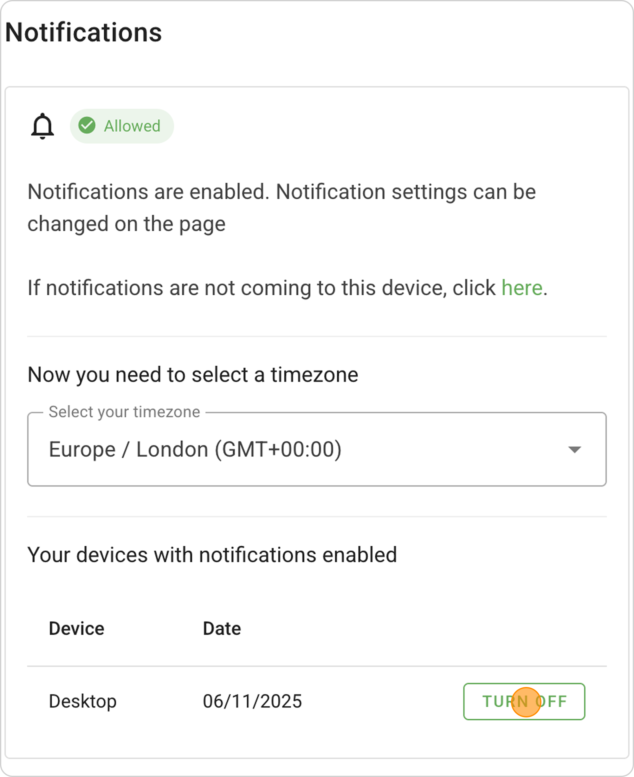Click the green checkmark icon in the Allowed badge
Screen dimensions: 634x777
click(x=87, y=125)
